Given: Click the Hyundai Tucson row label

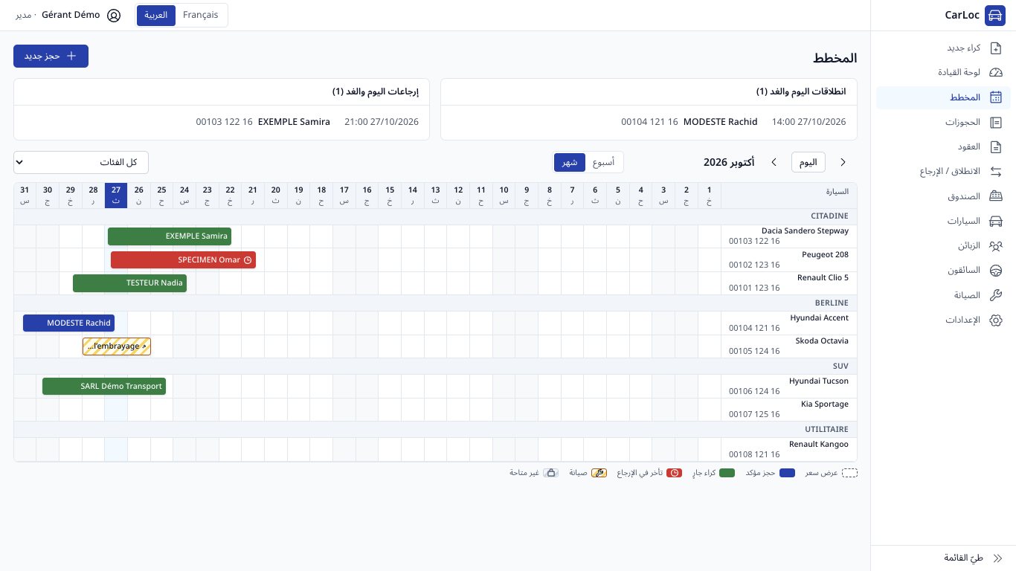Looking at the screenshot, I should pos(788,387).
